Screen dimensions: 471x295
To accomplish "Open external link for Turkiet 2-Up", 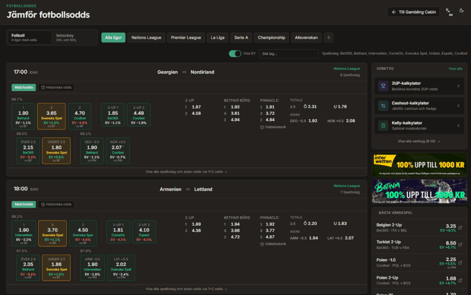I will coord(460,245).
